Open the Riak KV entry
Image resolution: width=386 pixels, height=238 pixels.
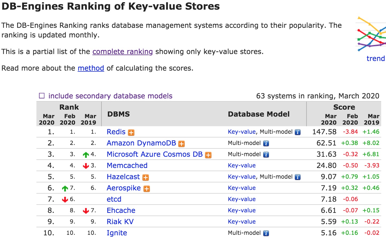pyautogui.click(x=120, y=222)
